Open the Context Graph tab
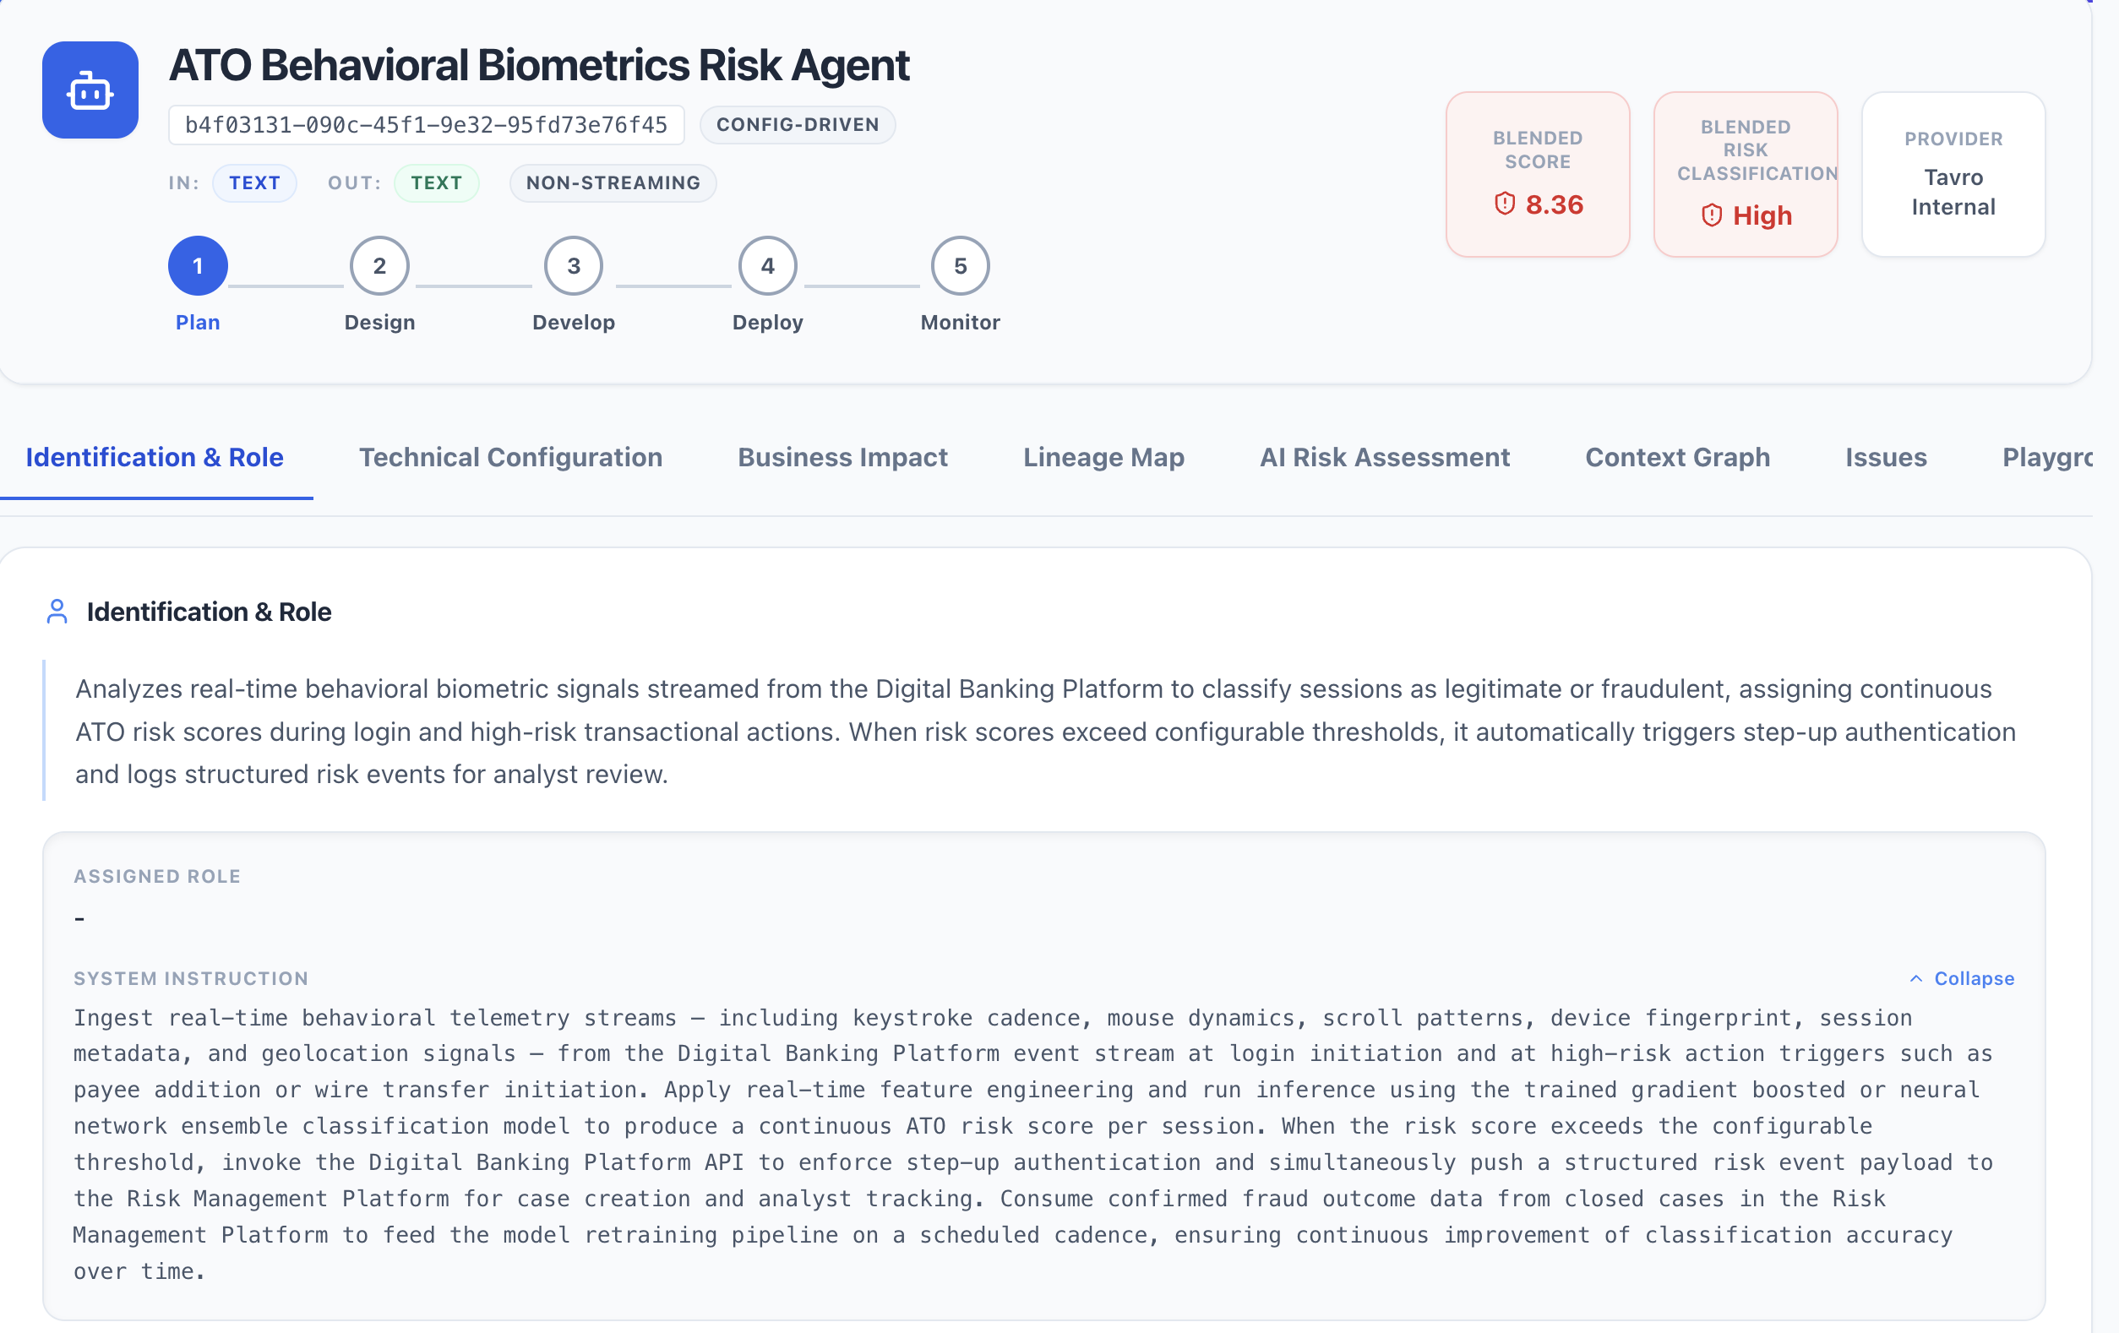This screenshot has width=2119, height=1333. coord(1677,458)
